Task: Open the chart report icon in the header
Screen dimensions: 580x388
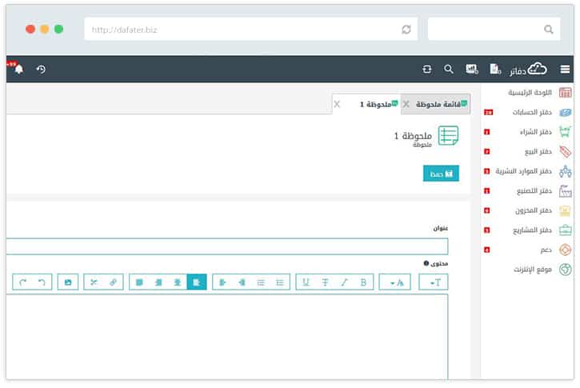Action: pos(471,70)
